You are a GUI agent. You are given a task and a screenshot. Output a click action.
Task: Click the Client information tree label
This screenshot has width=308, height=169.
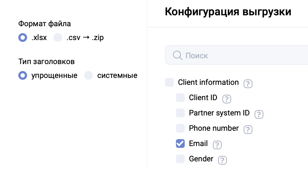pos(208,82)
